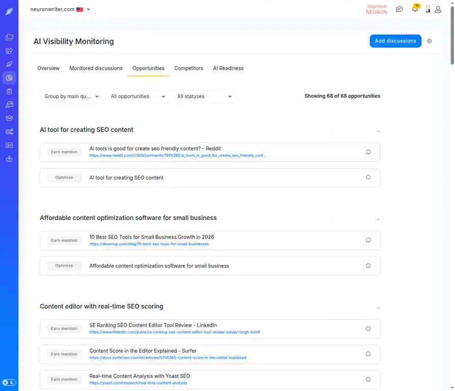This screenshot has height=391, width=455.
Task: Toggle status circle for SE Ranking LinkedIn row
Action: click(x=368, y=328)
